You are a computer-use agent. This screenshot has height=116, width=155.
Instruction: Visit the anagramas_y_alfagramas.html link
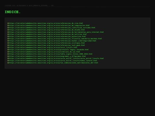47,56
